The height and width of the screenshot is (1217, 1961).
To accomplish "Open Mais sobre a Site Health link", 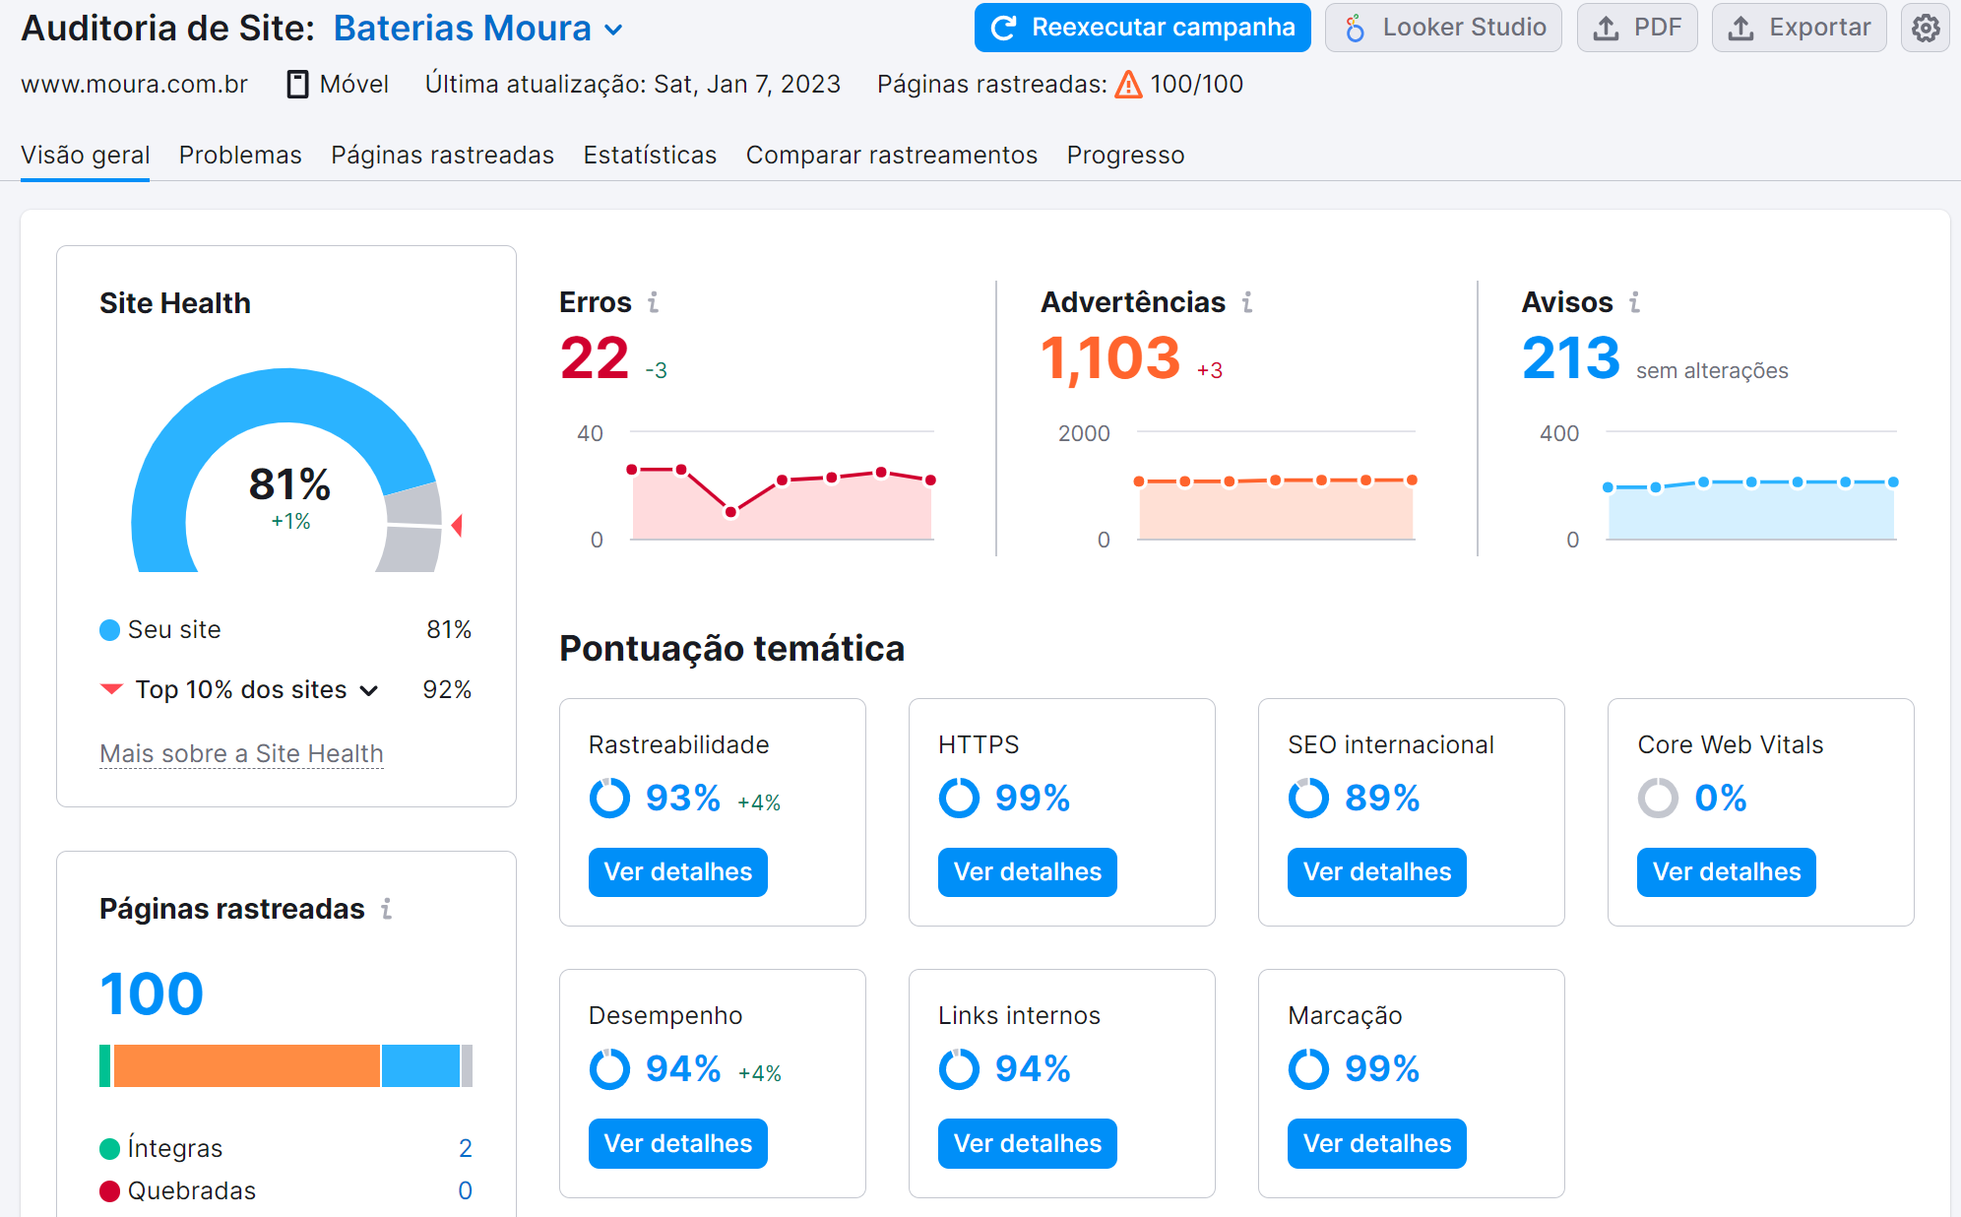I will (x=241, y=753).
